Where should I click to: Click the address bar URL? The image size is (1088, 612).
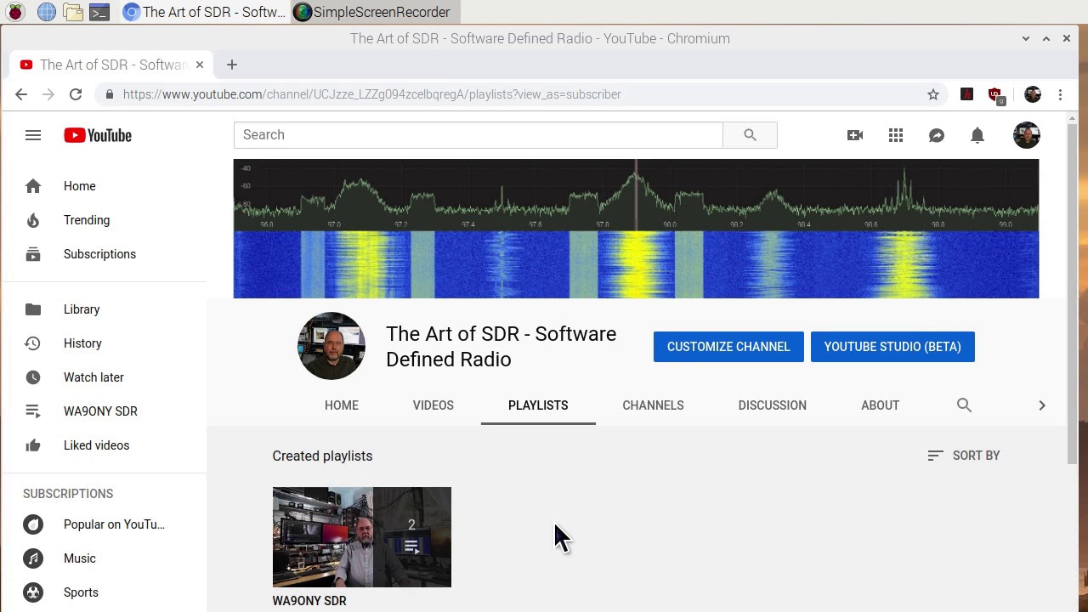click(x=371, y=94)
